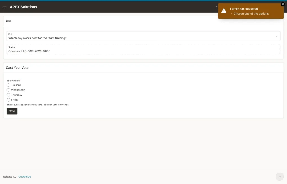
Task: Jump back to top with the arrow button
Action: pos(279,176)
